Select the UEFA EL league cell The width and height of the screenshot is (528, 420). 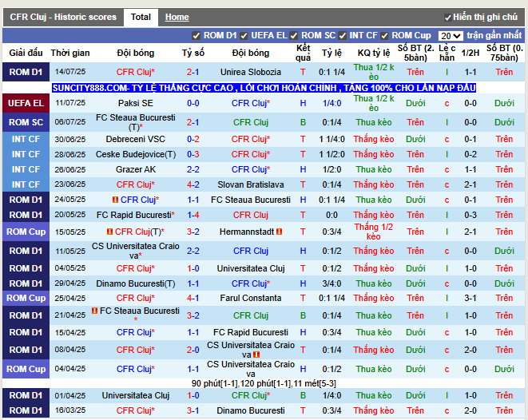(26, 103)
